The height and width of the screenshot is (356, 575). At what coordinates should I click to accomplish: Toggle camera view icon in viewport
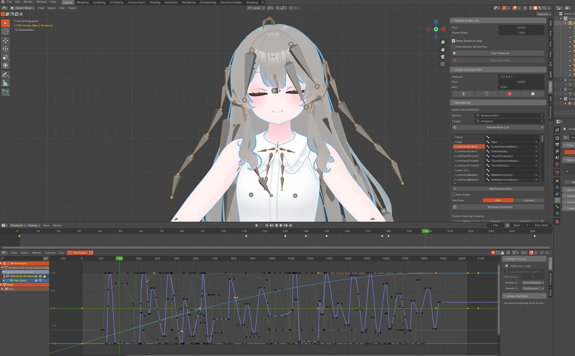443,57
